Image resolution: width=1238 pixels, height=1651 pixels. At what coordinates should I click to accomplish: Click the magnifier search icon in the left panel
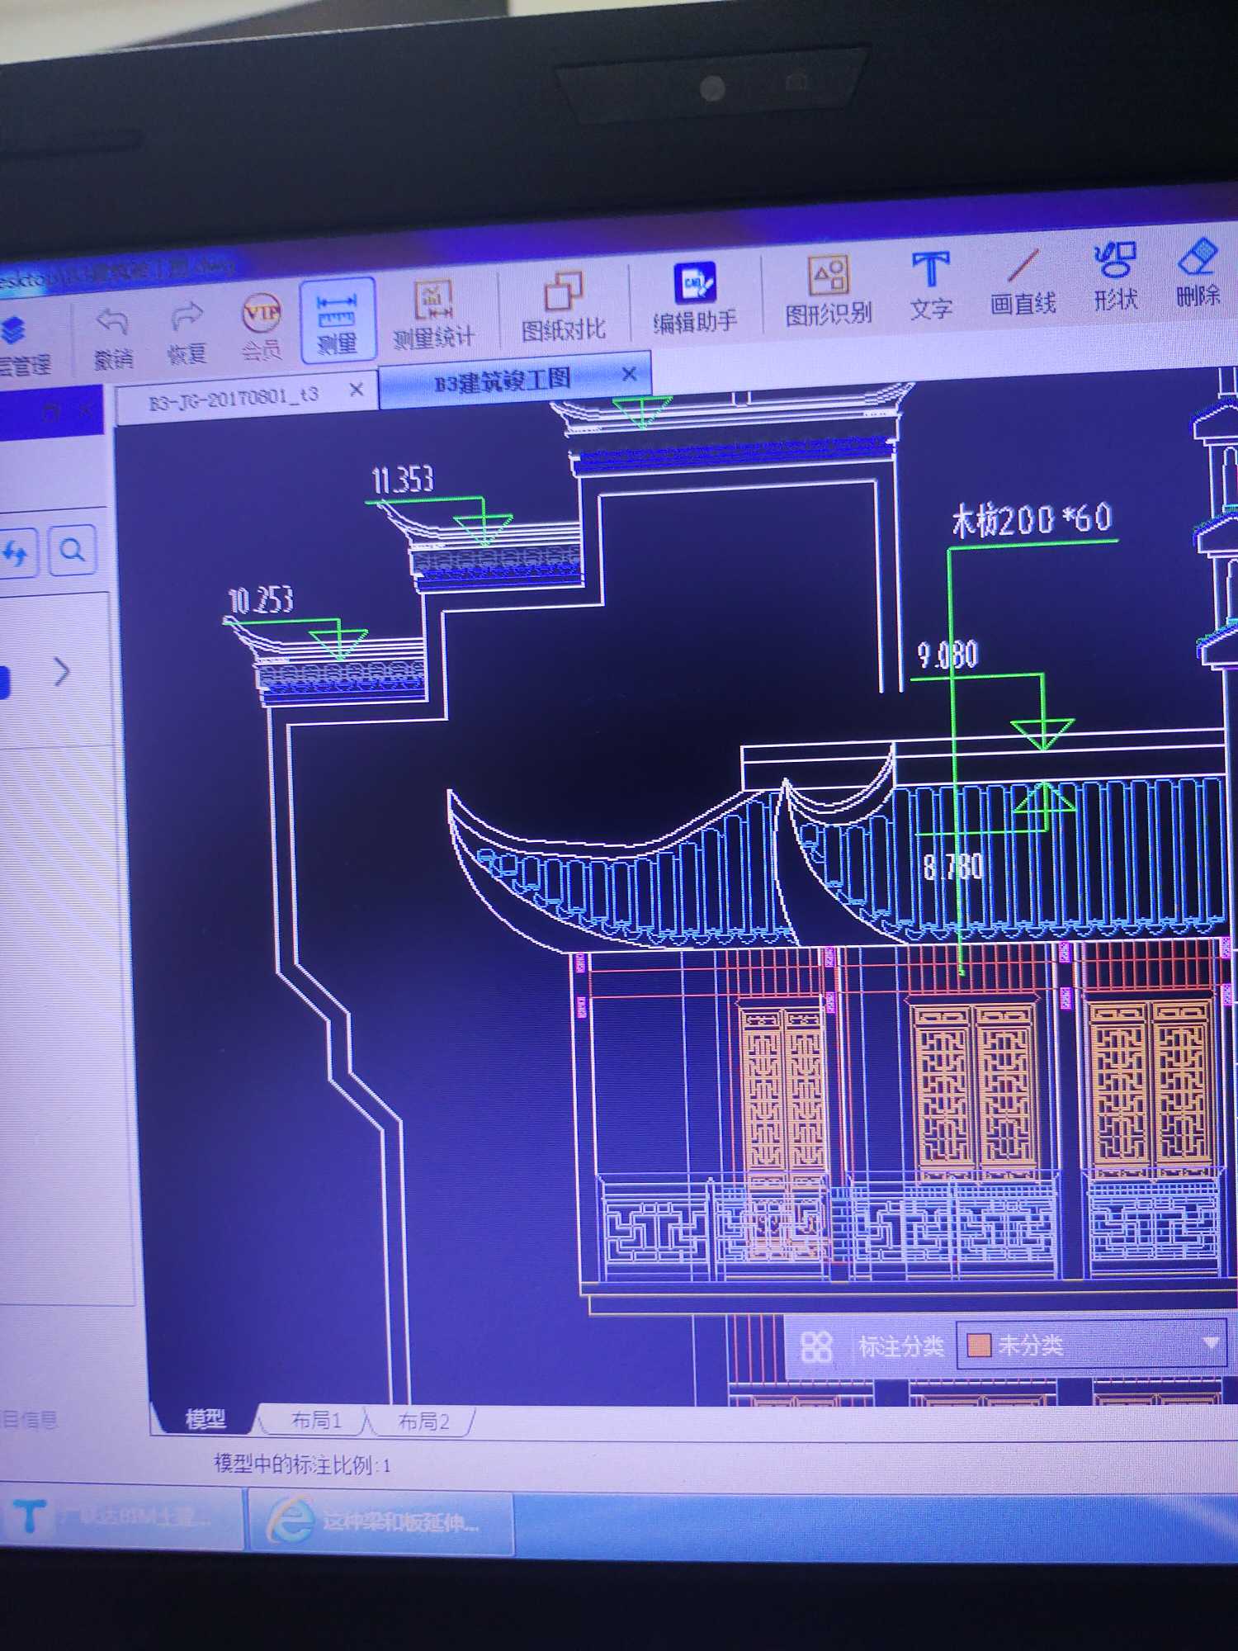point(73,550)
